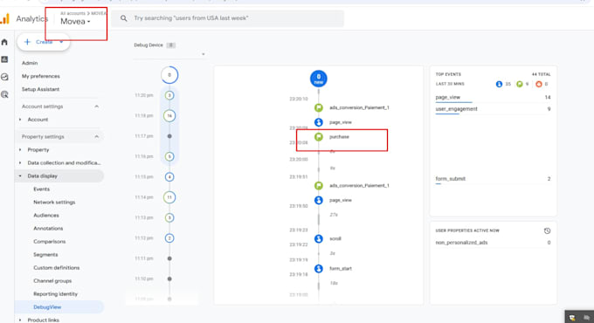
Task: Select the 11:14 pm minute bubble
Action: (x=169, y=197)
